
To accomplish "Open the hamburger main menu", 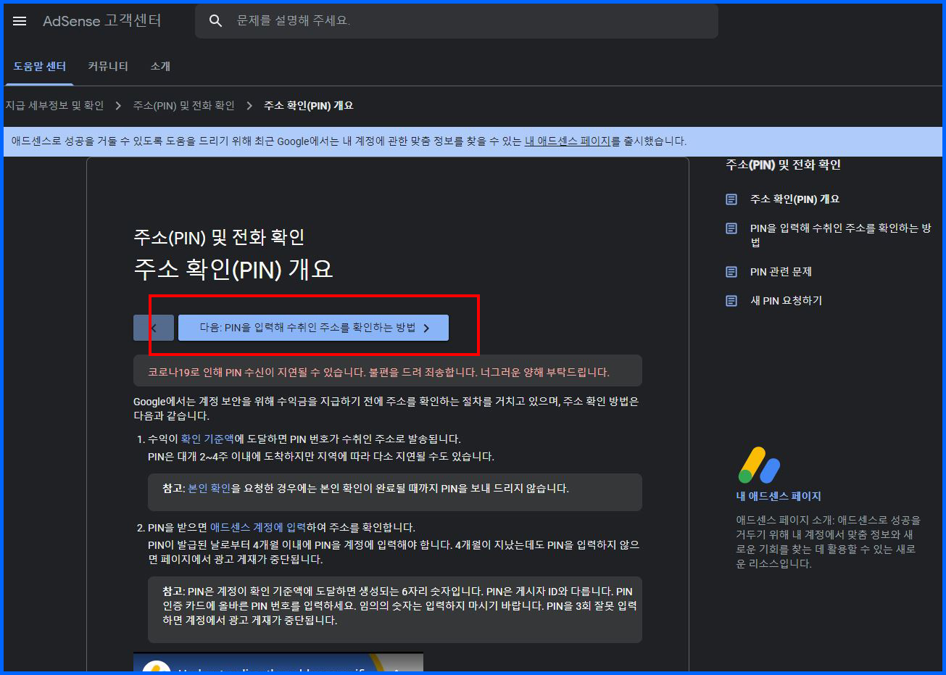I will (x=20, y=21).
